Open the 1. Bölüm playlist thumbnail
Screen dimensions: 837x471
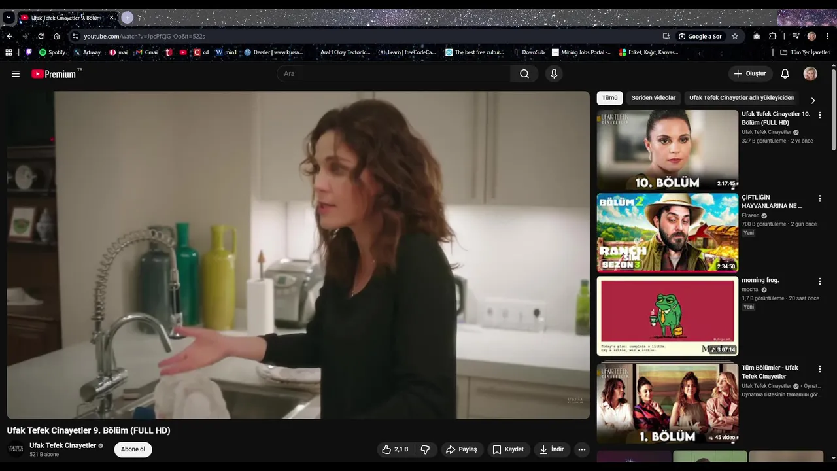pos(668,404)
